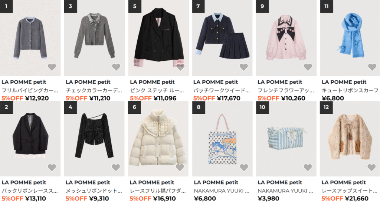Favorite the black pink-stitch jacket
This screenshot has height=202, width=380.
point(180,67)
